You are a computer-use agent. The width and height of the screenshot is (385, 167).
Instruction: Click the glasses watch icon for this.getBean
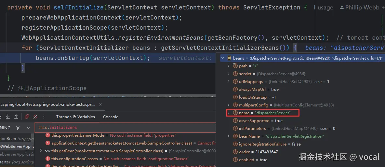pos(47,151)
